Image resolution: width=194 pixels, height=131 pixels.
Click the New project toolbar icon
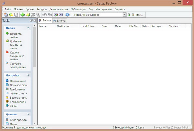coord(6,15)
